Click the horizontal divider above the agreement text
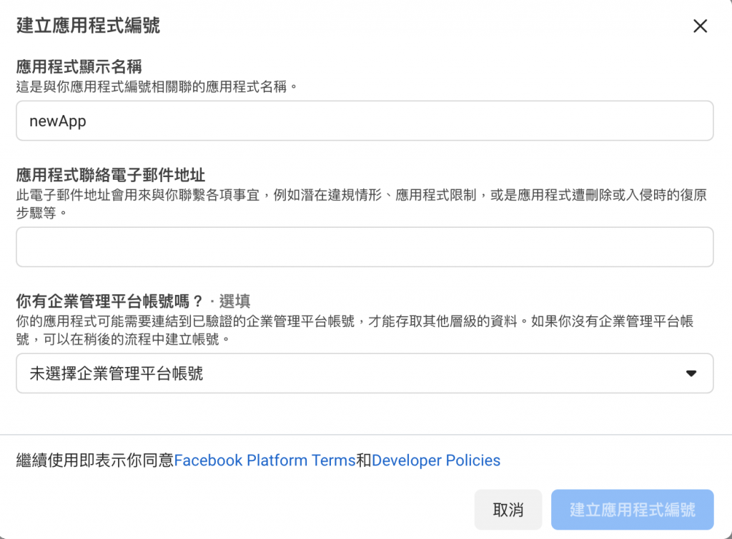 (x=366, y=435)
